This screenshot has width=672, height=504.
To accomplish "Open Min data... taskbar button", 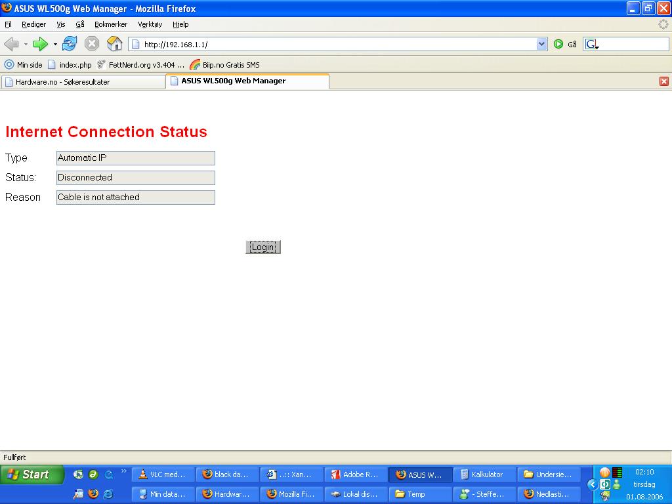I will click(x=163, y=494).
